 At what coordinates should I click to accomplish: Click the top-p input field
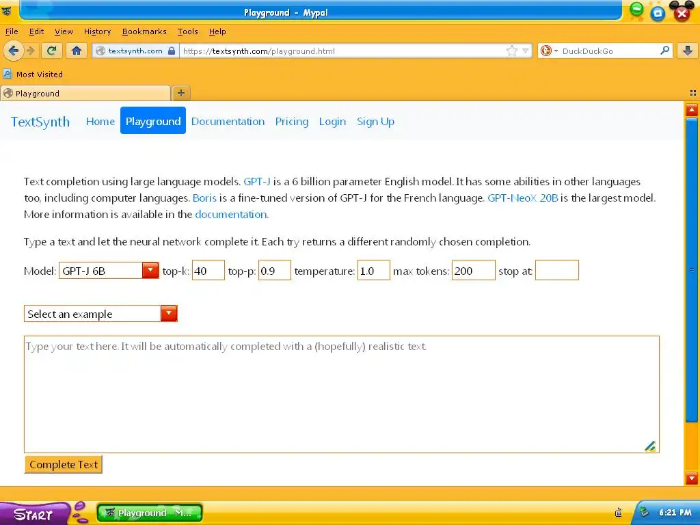(x=275, y=271)
